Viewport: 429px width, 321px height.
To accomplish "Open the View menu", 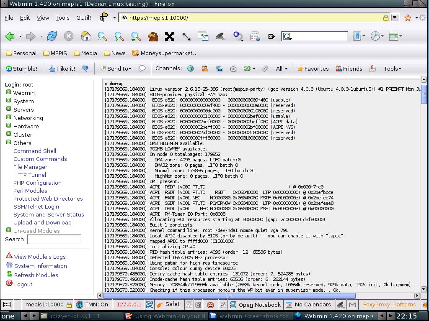I will [x=43, y=18].
